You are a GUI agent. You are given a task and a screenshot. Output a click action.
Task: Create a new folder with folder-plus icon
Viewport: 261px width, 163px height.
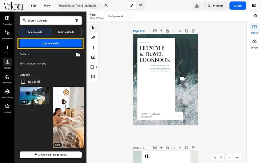[x=78, y=55]
